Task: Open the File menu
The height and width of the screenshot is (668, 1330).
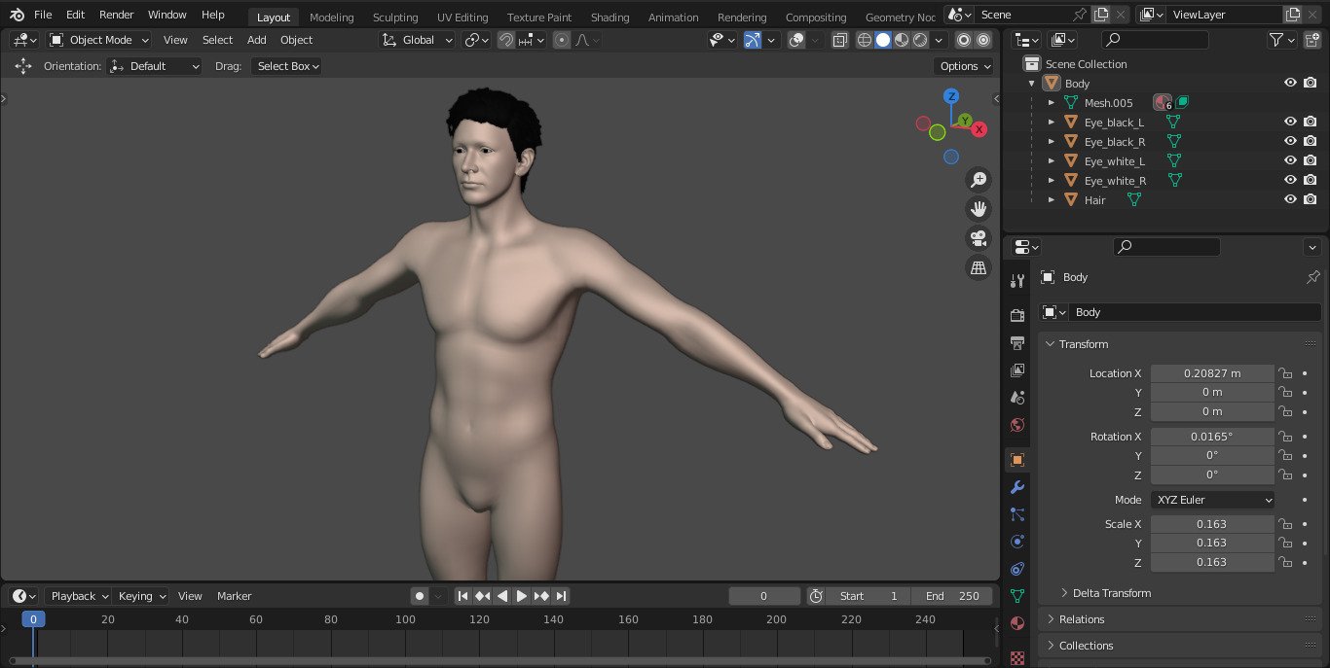Action: coord(43,15)
